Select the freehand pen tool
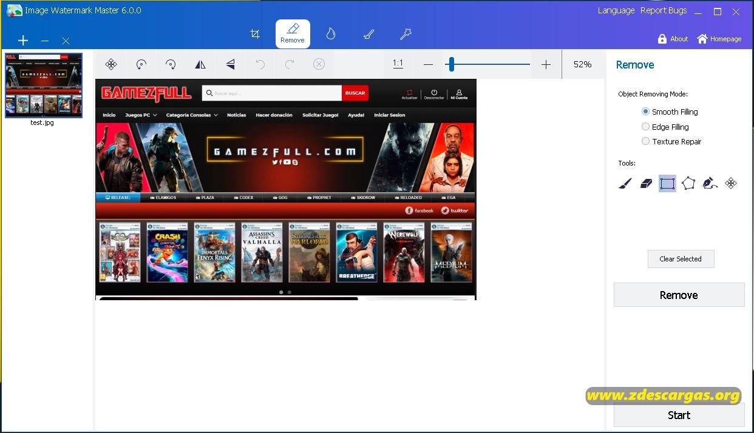 point(710,183)
